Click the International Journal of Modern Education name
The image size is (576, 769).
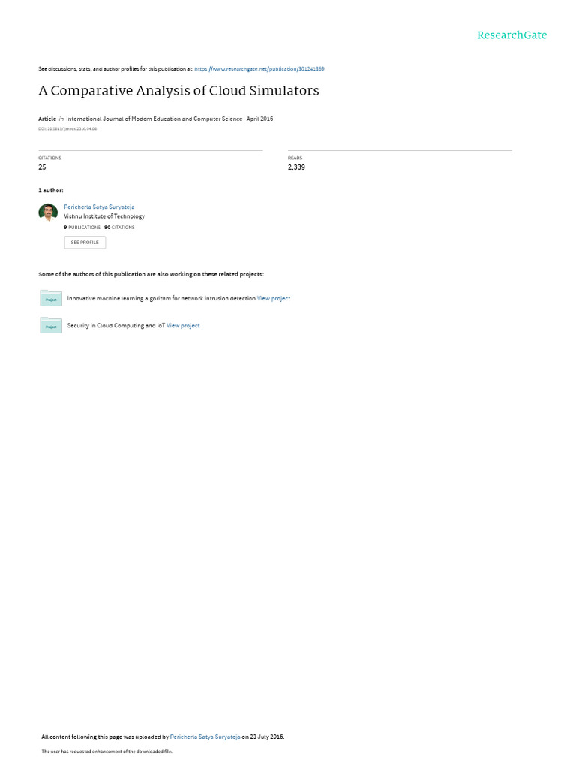click(154, 119)
